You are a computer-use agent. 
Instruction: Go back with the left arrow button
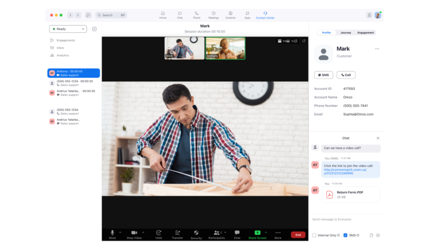(70, 15)
